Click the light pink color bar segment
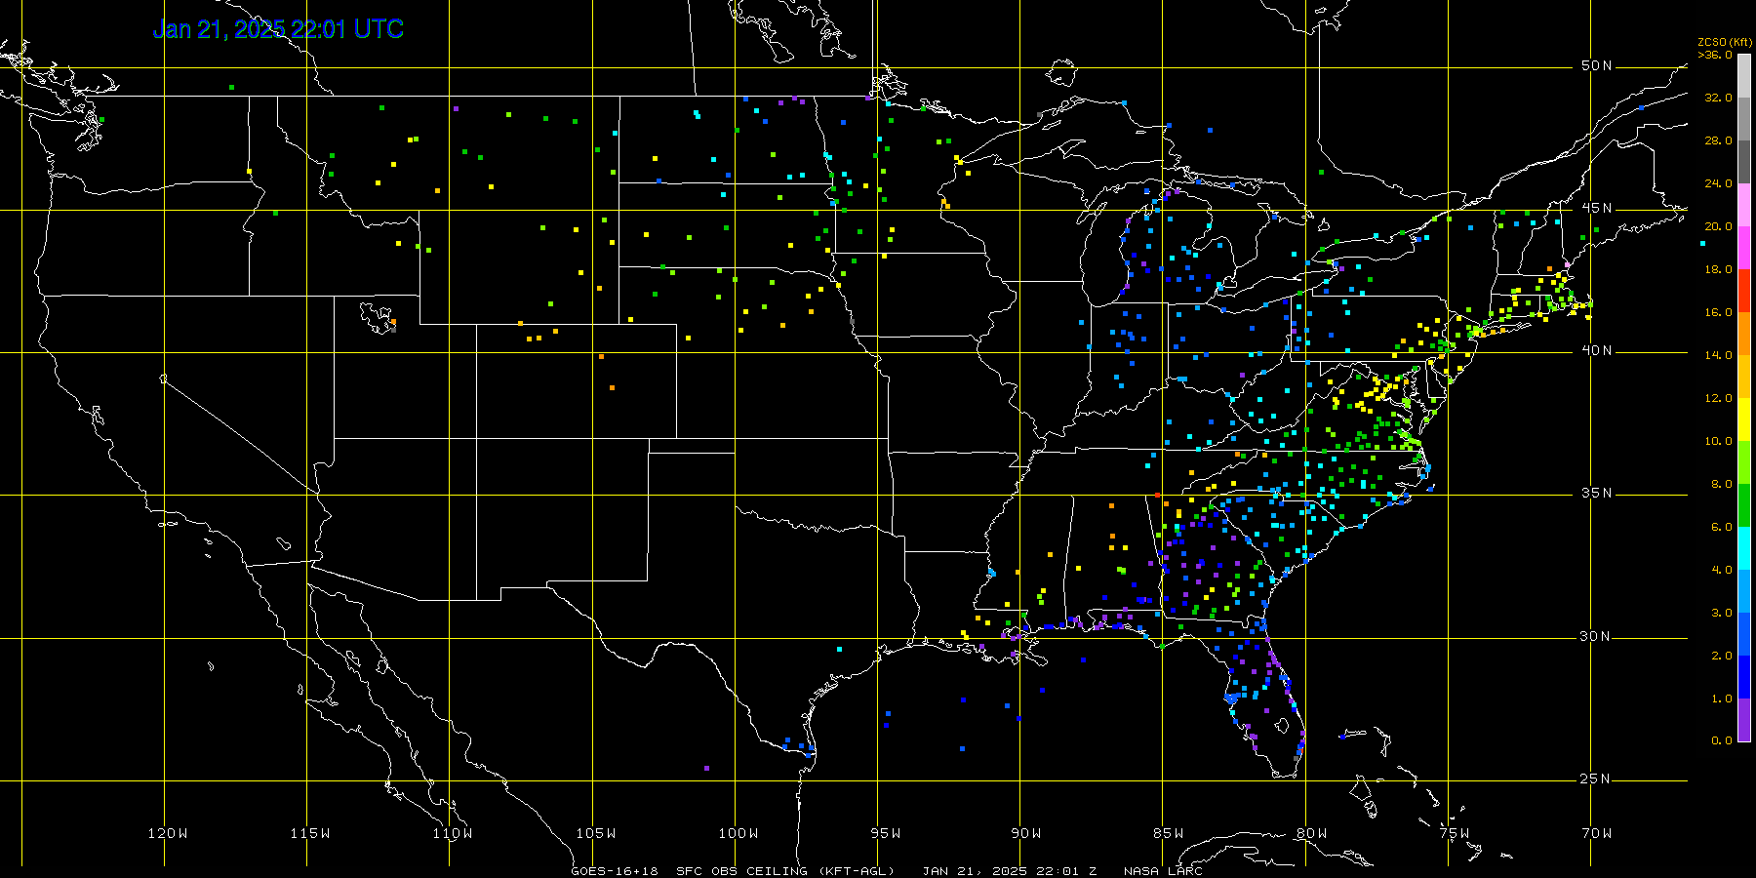Image resolution: width=1756 pixels, height=878 pixels. pos(1744,205)
